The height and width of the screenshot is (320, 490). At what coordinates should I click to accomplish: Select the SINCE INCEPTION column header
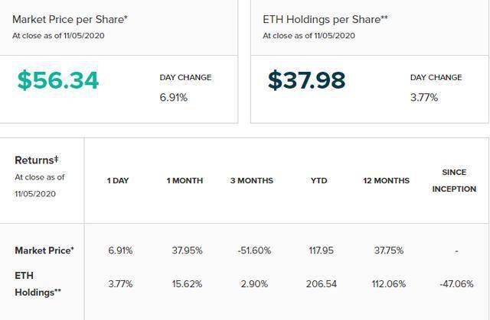454,181
